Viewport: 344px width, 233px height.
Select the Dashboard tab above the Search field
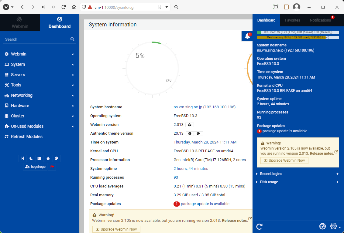(x=60, y=23)
